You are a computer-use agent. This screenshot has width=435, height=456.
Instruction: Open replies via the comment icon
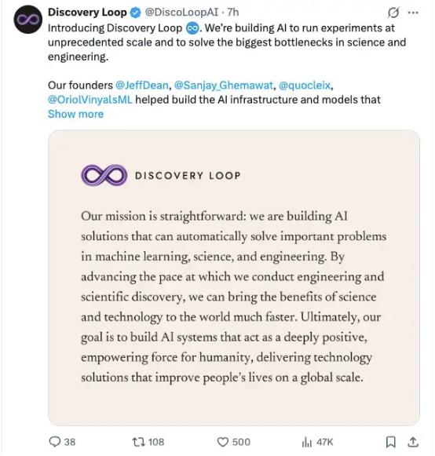coord(54,442)
